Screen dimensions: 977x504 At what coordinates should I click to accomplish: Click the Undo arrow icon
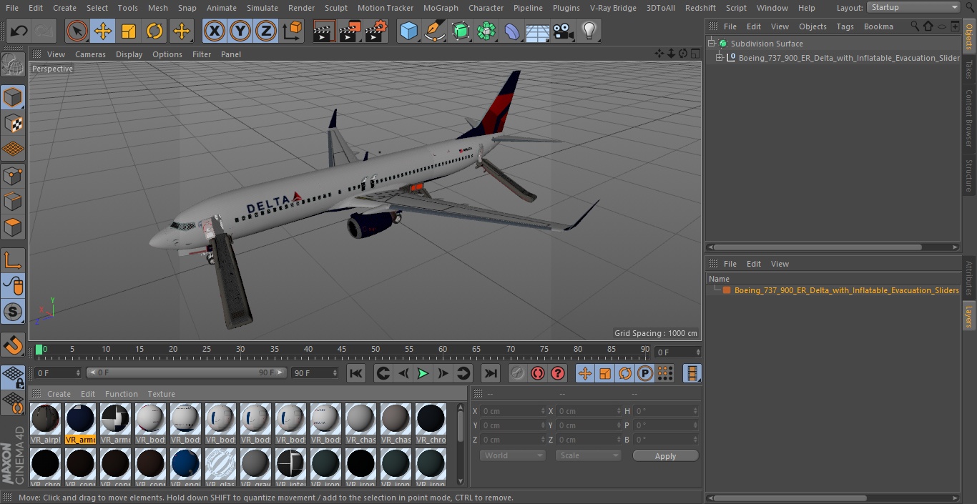19,31
